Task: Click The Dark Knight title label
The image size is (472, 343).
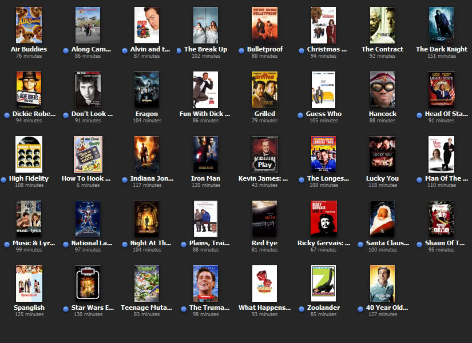Action: [x=442, y=49]
